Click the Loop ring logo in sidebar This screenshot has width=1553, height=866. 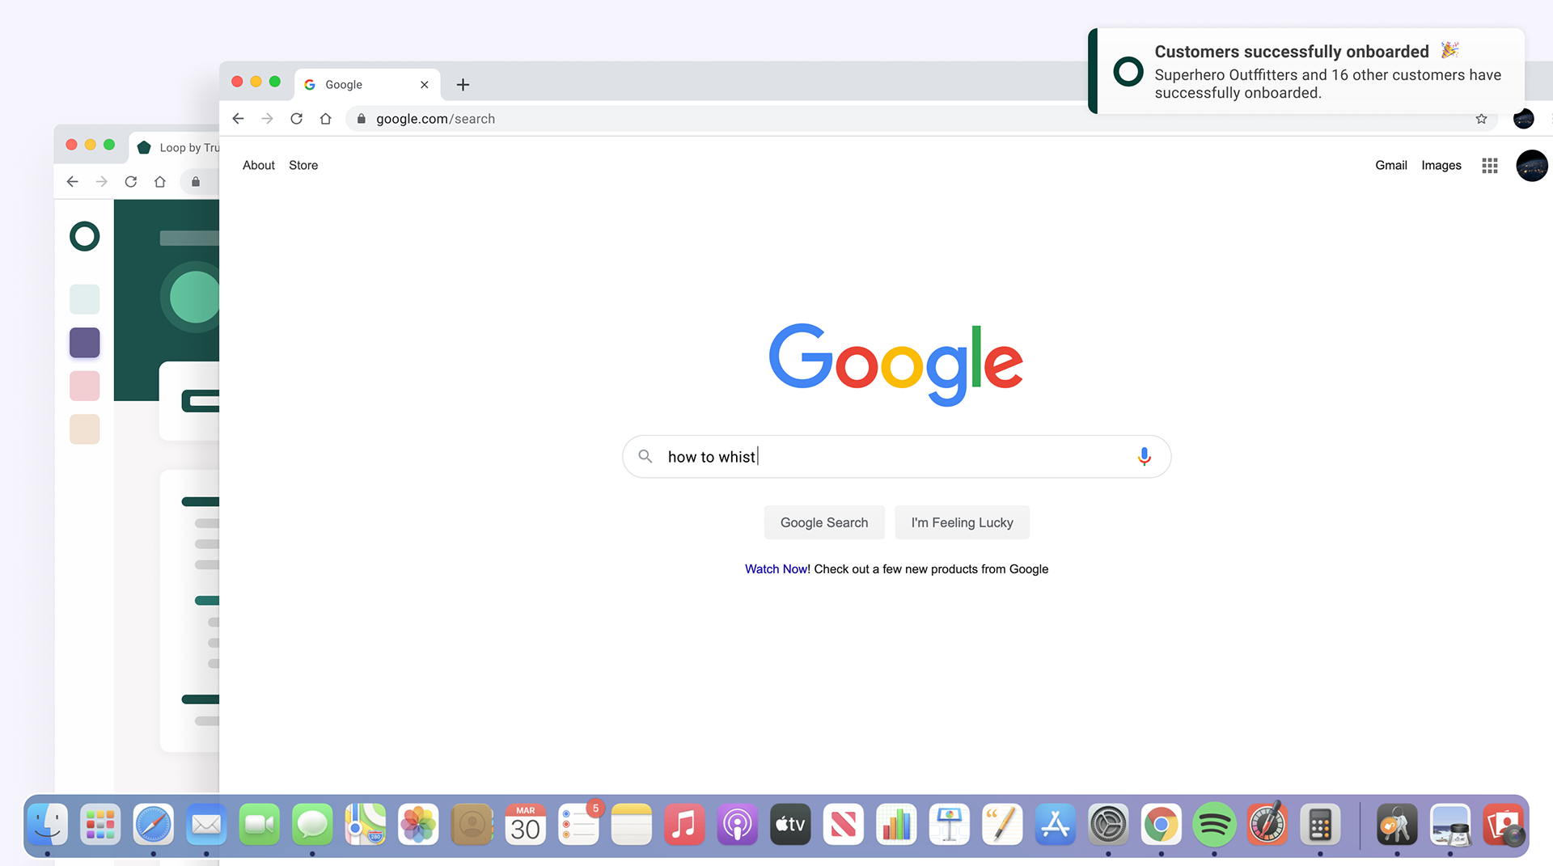pos(85,237)
